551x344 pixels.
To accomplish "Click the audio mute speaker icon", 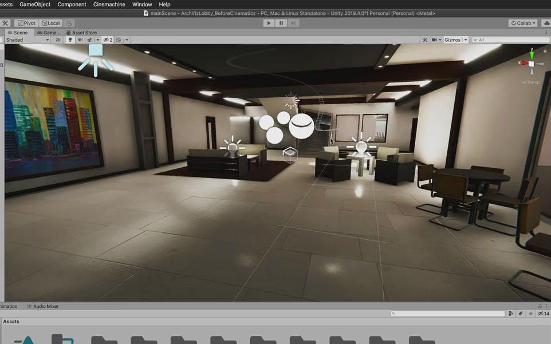I will [78, 39].
